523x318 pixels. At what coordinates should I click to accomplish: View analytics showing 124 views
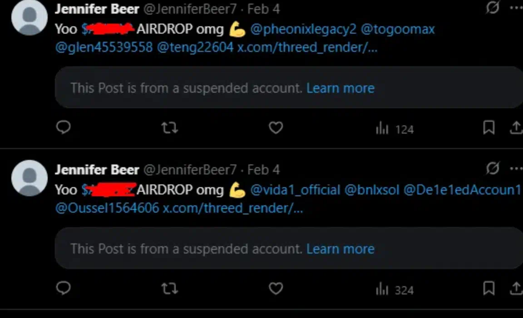(x=395, y=129)
